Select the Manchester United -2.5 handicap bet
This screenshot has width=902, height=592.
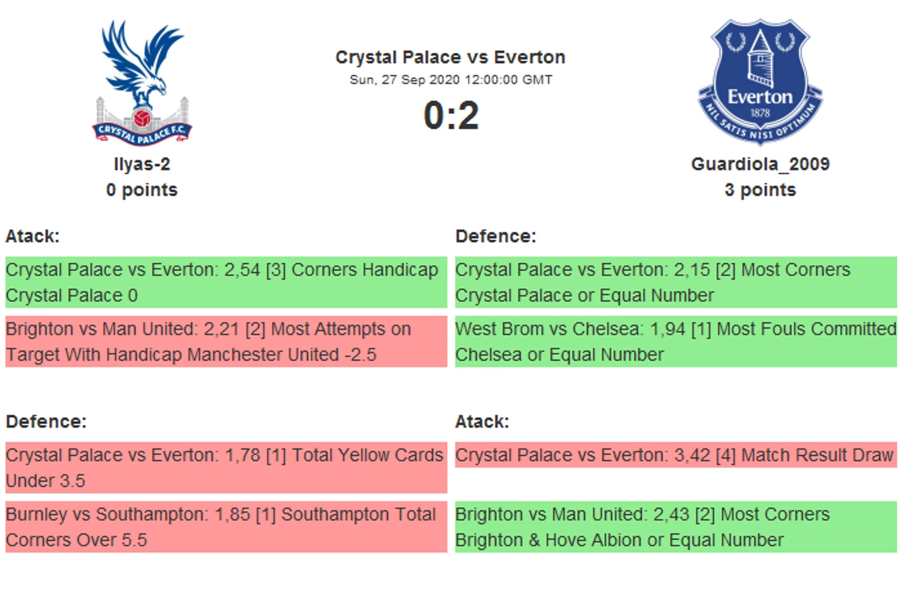click(x=225, y=341)
